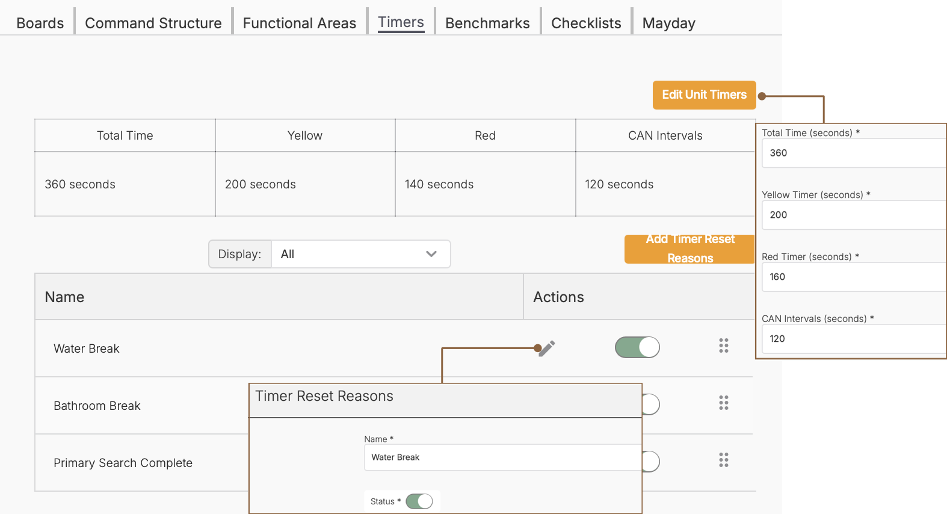Click the Name field containing Water Break
Viewport: 947px width, 514px height.
pyautogui.click(x=503, y=457)
